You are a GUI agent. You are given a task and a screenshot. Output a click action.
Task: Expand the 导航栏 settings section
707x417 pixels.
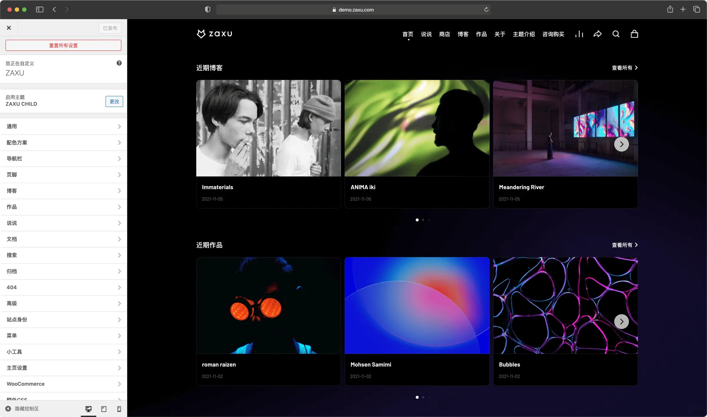[63, 159]
